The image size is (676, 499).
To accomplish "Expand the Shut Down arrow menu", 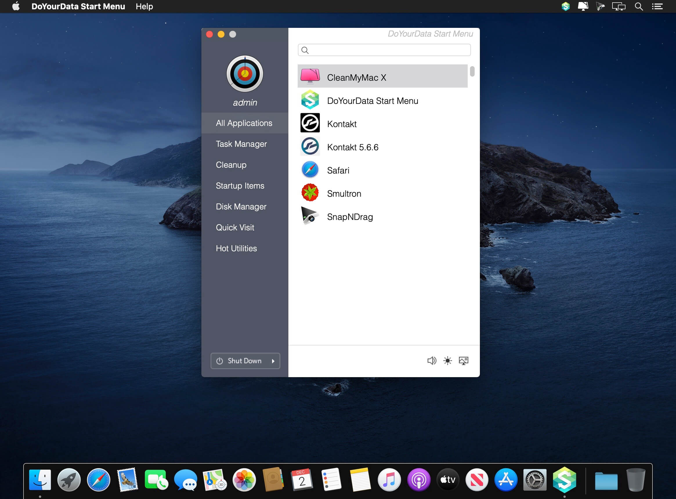I will click(x=273, y=361).
